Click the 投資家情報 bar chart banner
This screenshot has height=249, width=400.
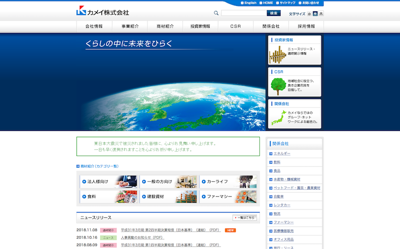coord(294,50)
